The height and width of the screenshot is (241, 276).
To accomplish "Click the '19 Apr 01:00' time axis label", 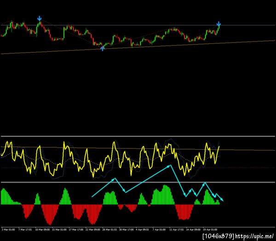I will click(210, 229).
